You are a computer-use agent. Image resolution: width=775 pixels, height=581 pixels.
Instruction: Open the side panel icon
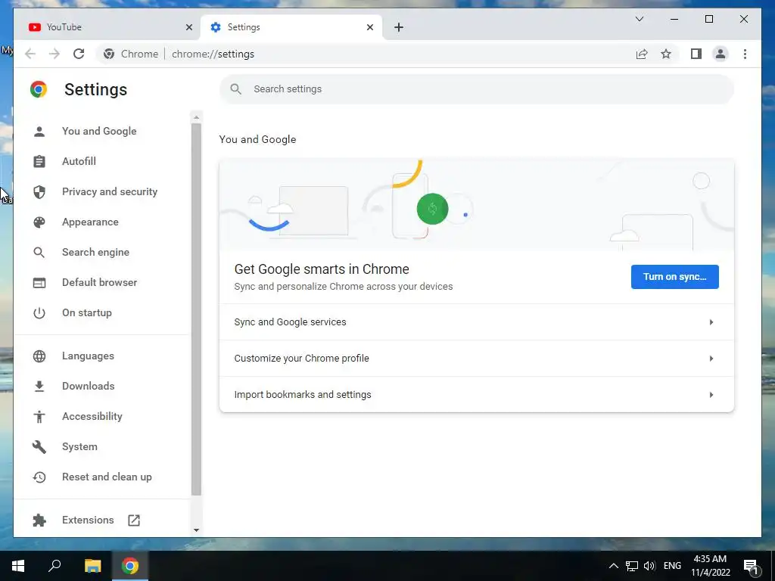[x=696, y=54]
